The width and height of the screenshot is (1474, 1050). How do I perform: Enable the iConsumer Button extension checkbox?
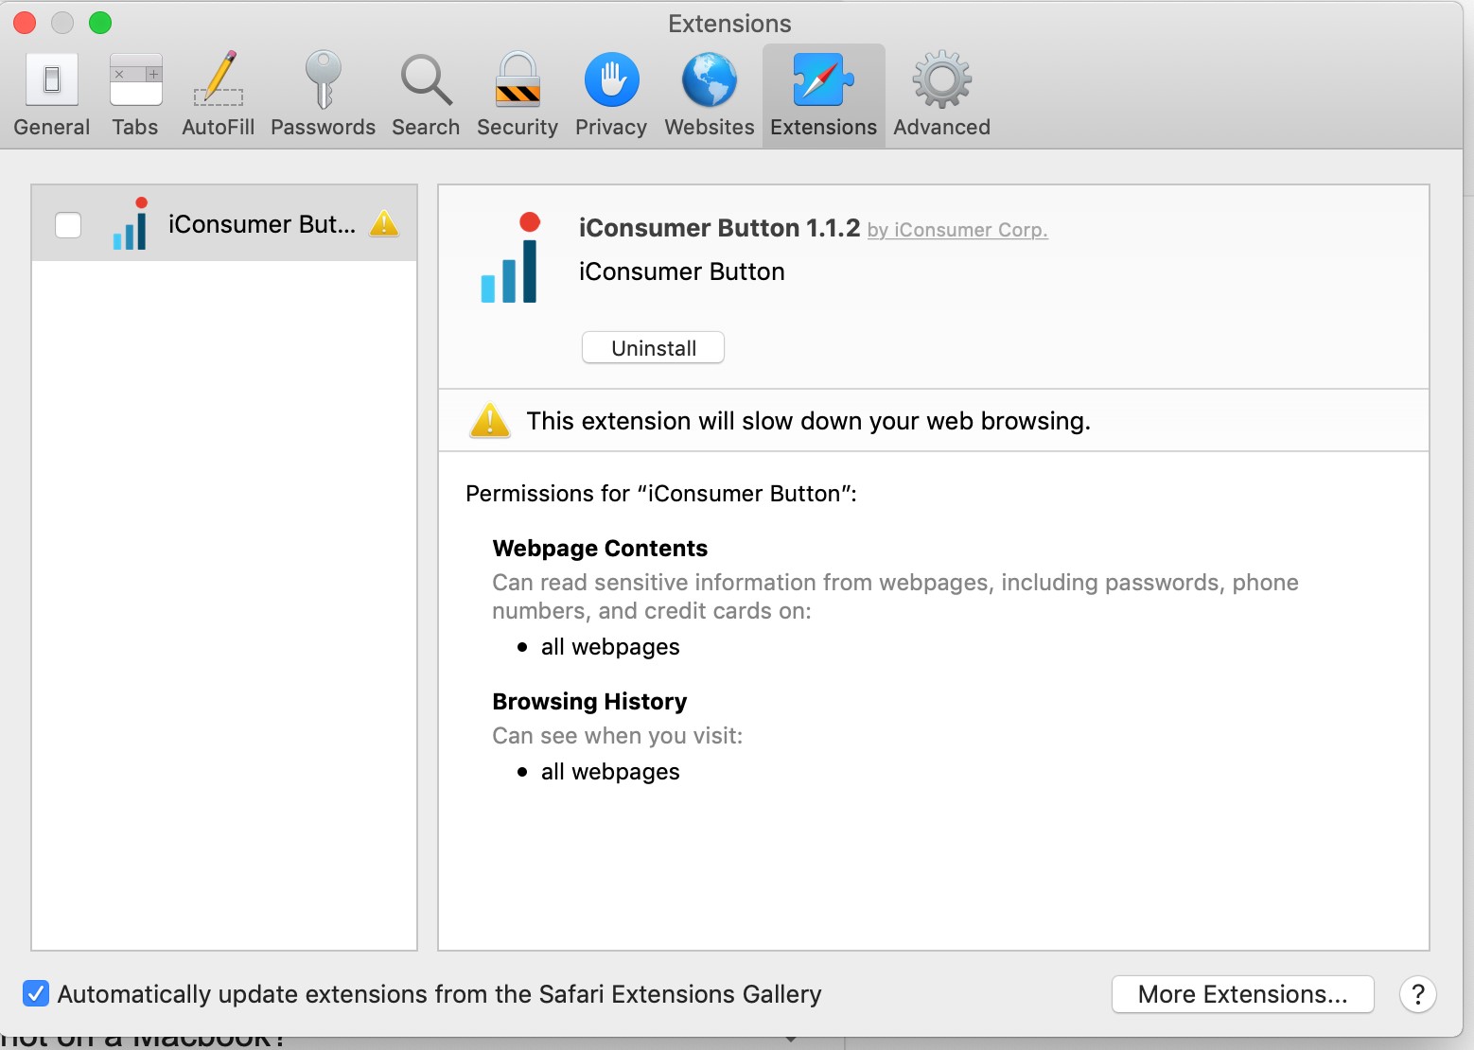pos(68,225)
